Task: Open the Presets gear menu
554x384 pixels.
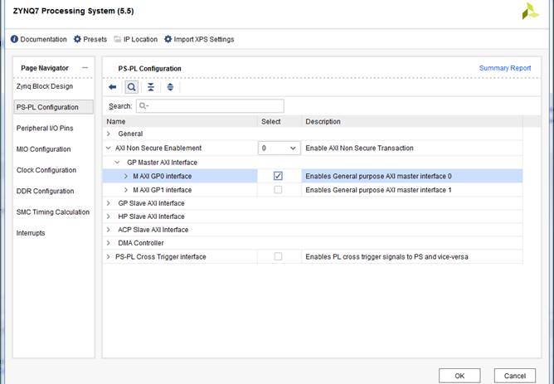Action: pyautogui.click(x=90, y=39)
